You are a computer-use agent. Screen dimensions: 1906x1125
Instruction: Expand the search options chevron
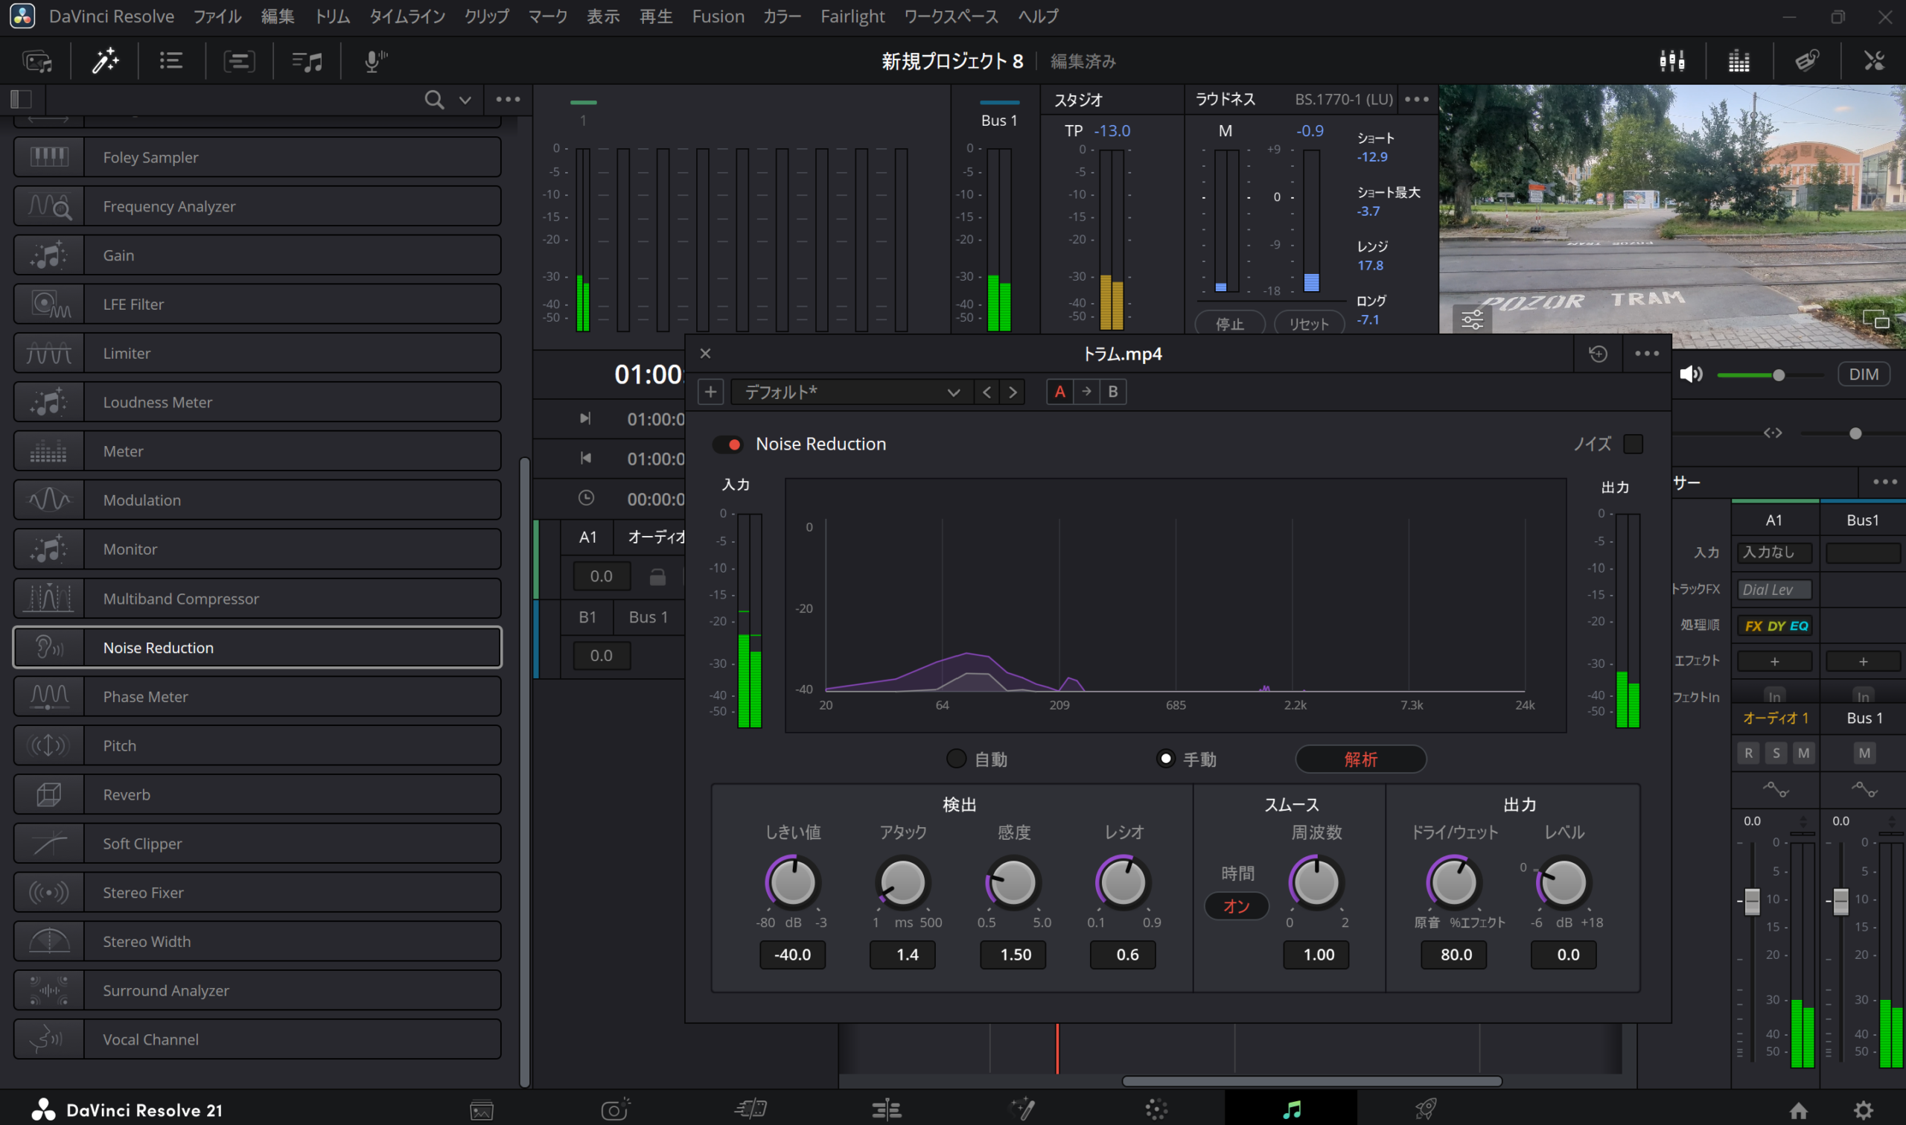pos(465,100)
